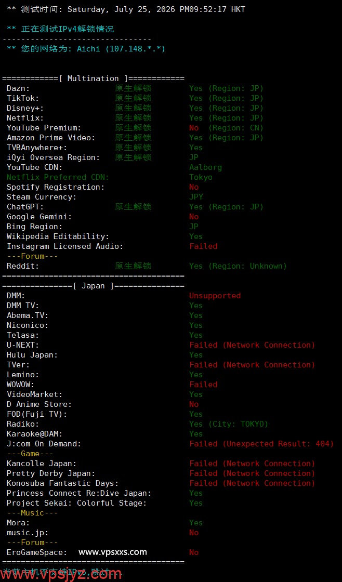Click the TikTok 原生解锁 status text
342x582 pixels.
point(133,98)
